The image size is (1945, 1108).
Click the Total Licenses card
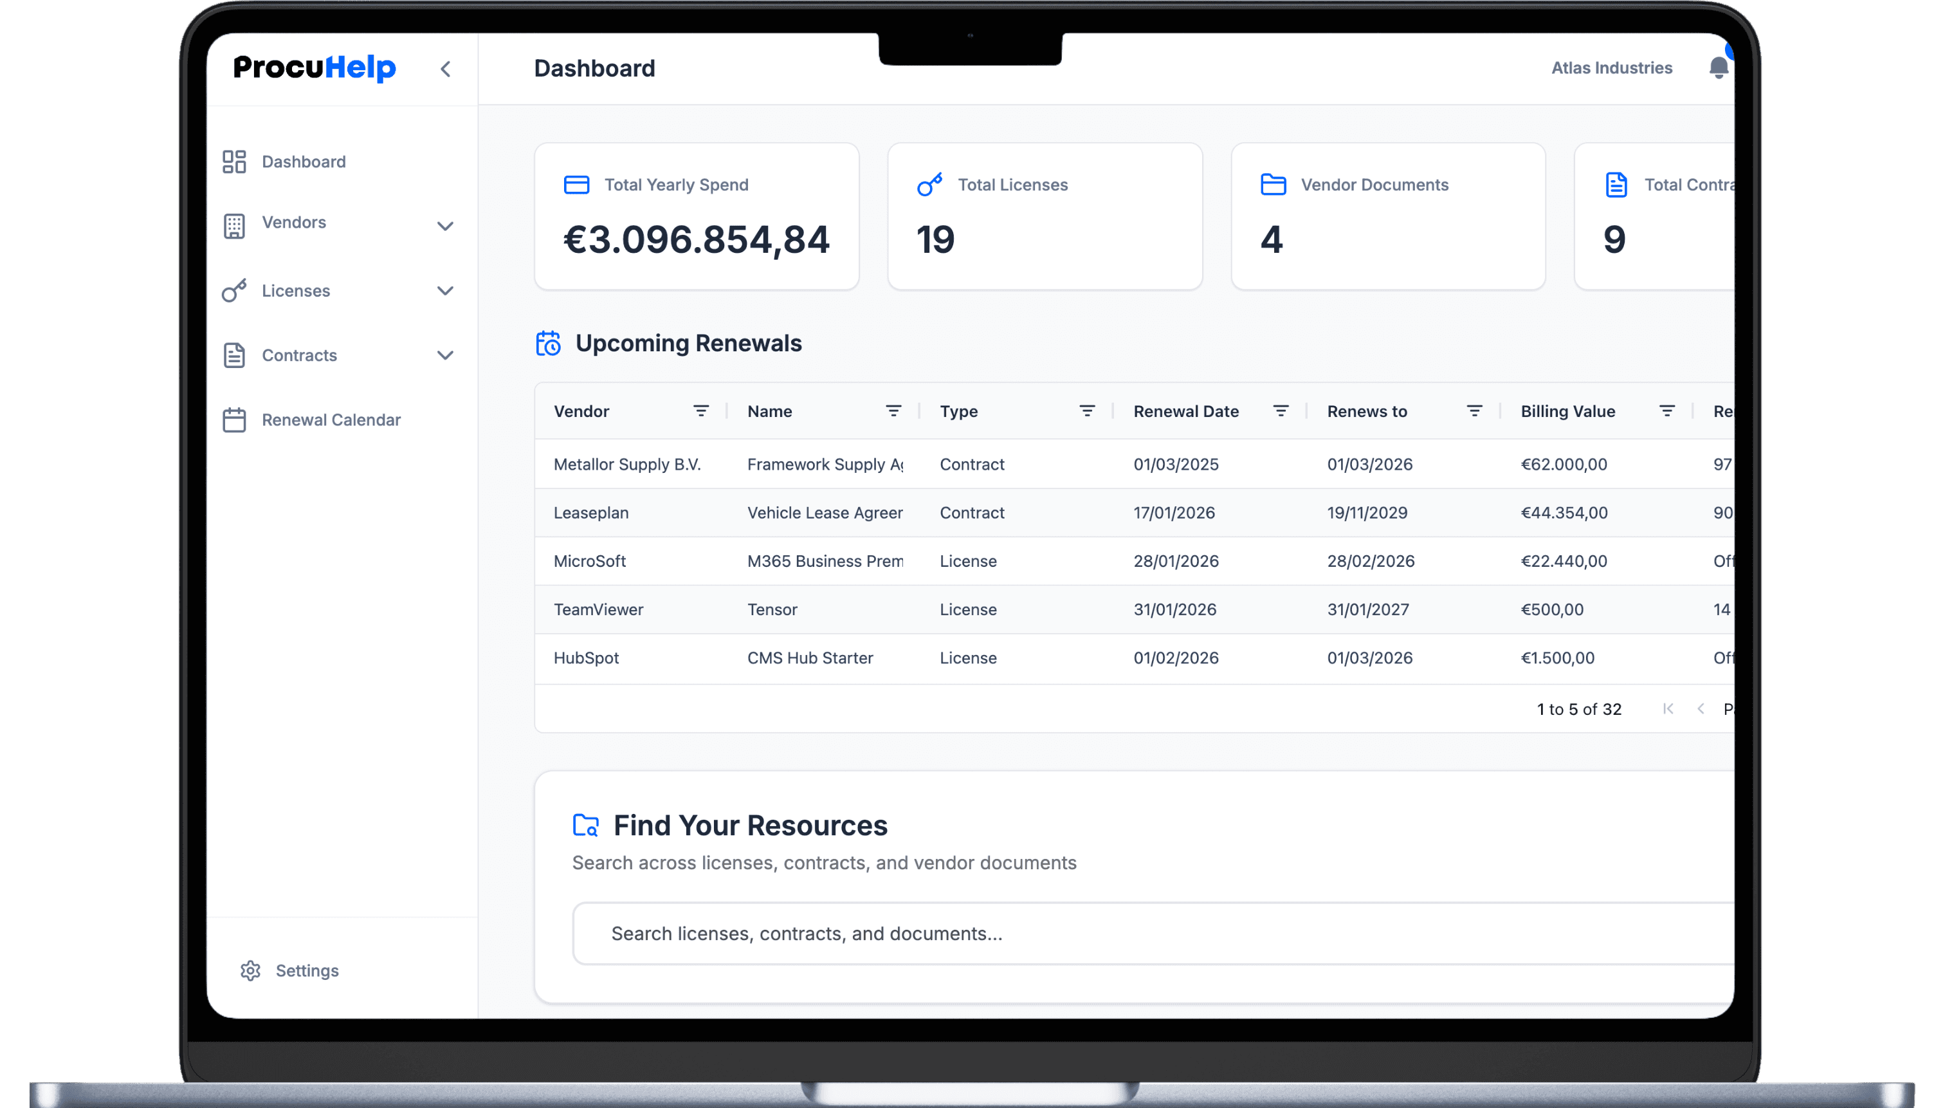1045,216
